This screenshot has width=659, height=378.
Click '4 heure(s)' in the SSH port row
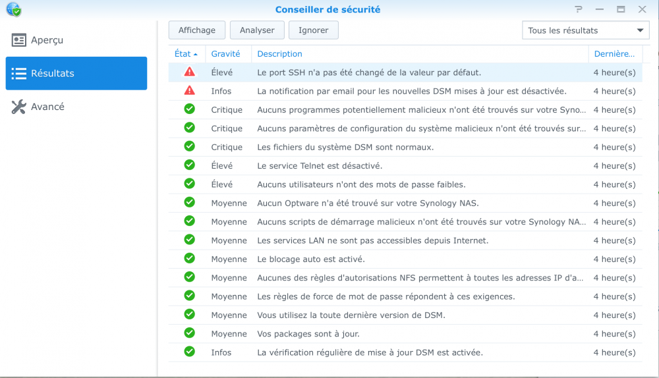[x=614, y=72]
